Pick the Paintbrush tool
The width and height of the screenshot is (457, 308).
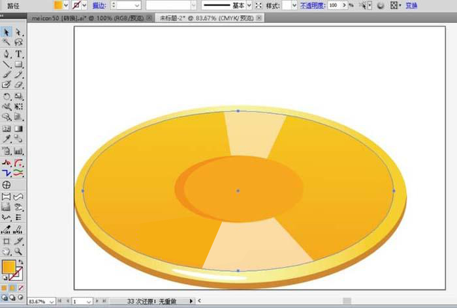point(7,75)
